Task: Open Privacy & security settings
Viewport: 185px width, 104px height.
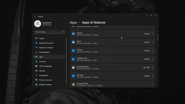Action: click(49, 80)
